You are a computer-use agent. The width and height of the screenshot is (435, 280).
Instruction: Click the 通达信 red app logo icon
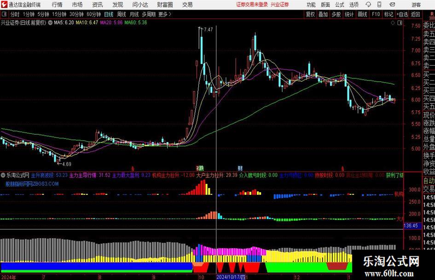click(x=4, y=5)
